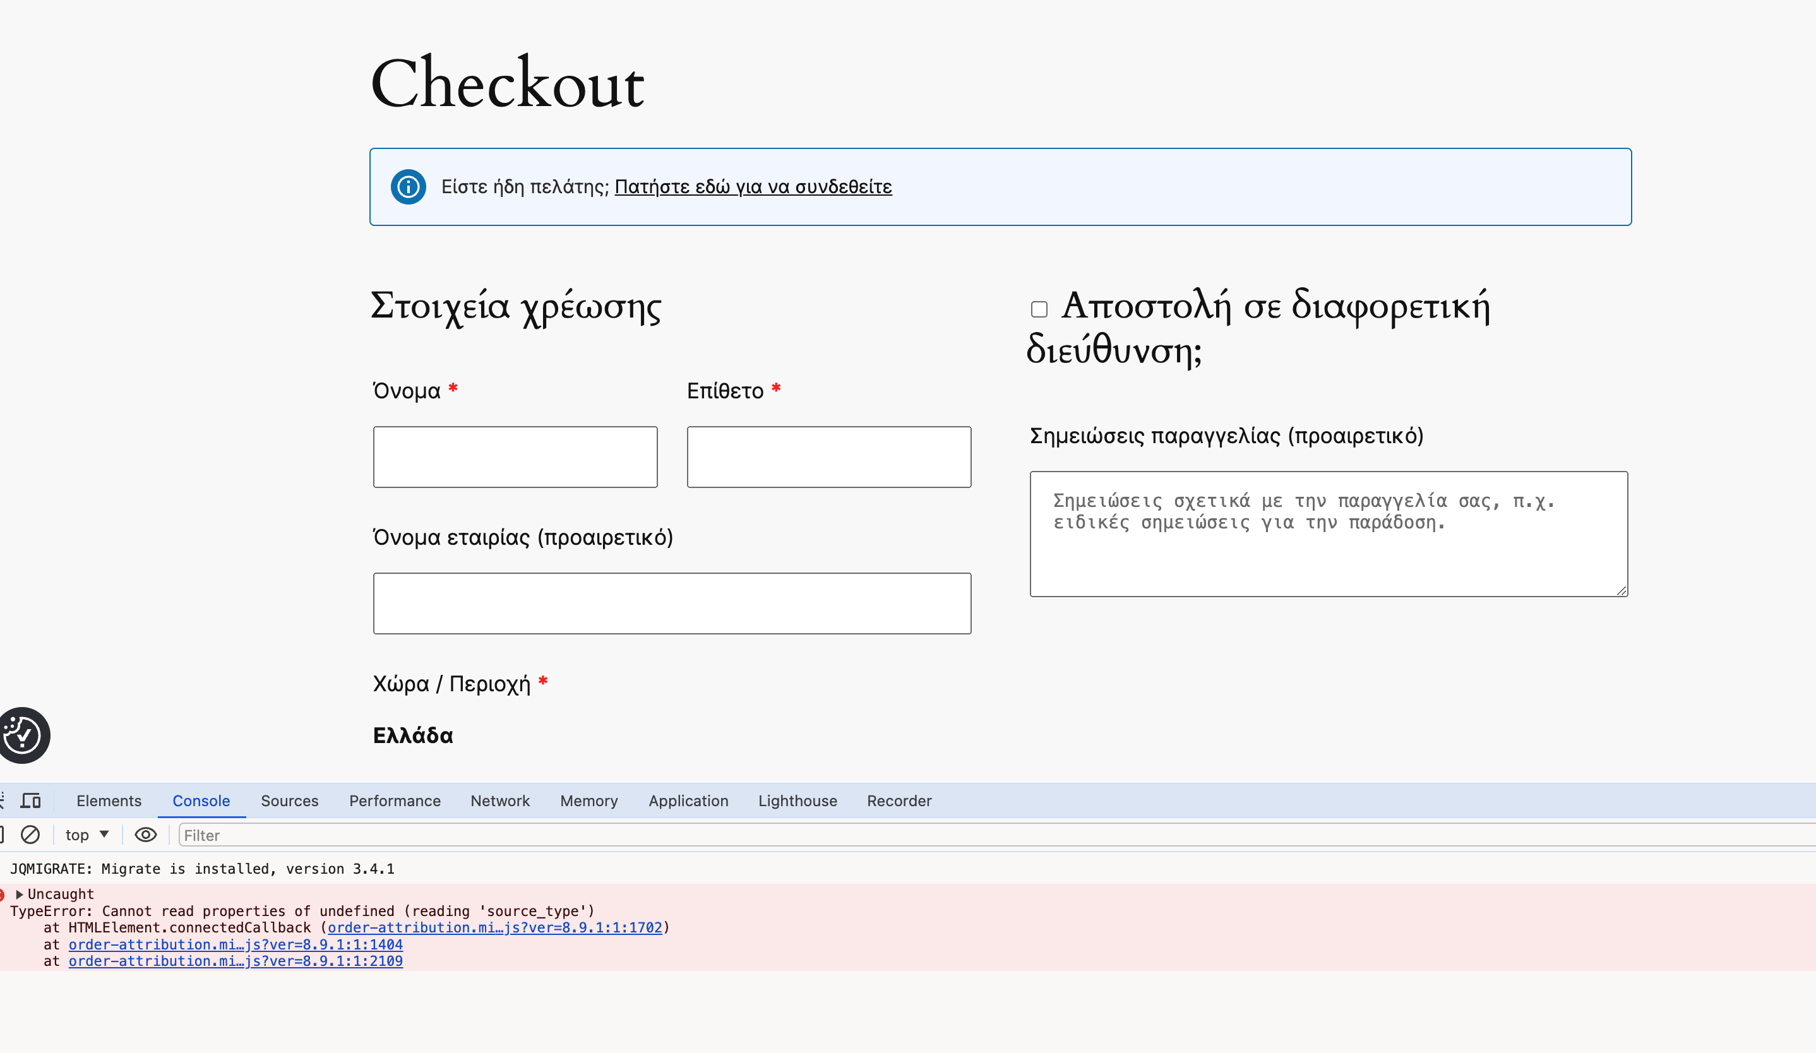
Task: Click the Όνομα first name field
Action: 515,456
